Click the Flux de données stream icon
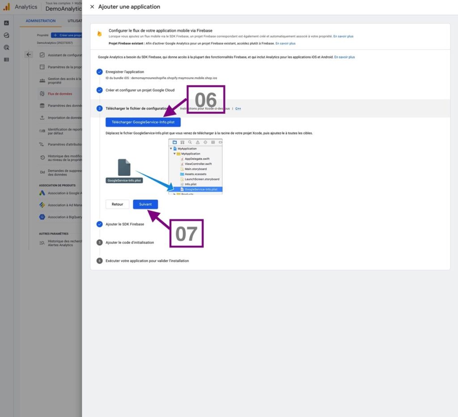This screenshot has height=417, width=458. (42, 94)
